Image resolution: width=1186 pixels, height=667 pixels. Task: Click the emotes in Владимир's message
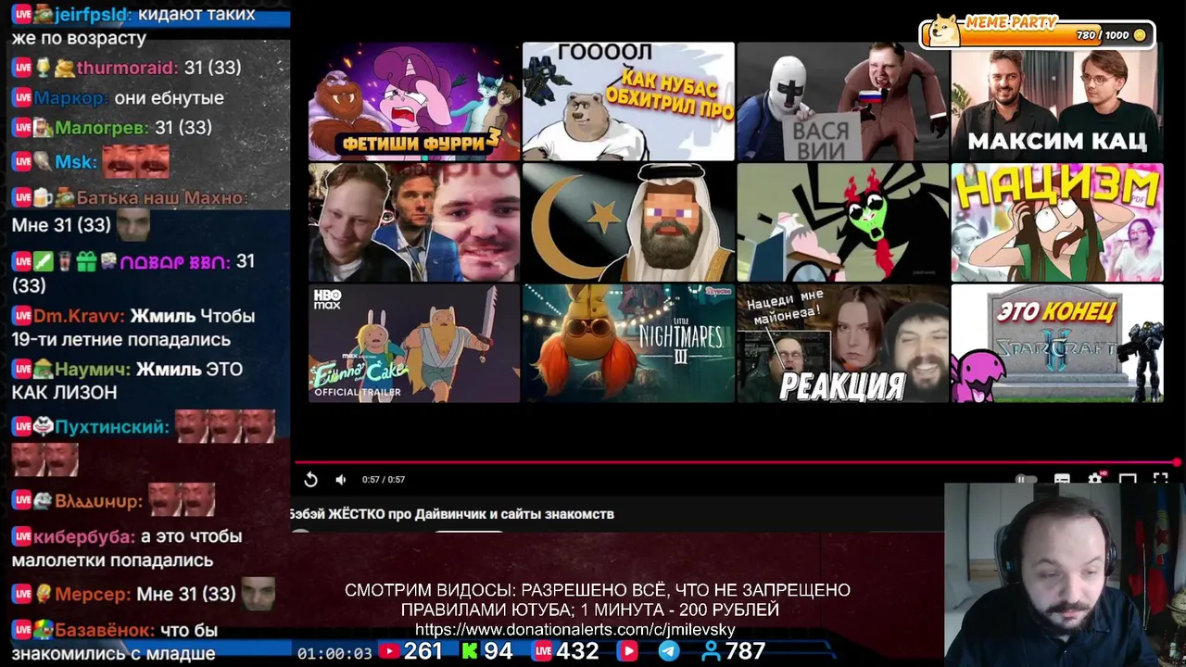pos(182,500)
